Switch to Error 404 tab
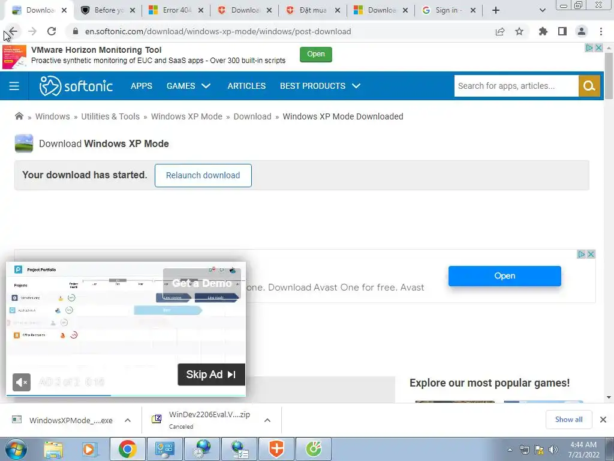Viewport: 614px width, 461px height. (x=176, y=10)
